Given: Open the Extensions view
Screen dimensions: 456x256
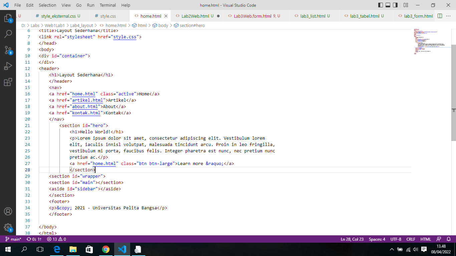Looking at the screenshot, I should [8, 82].
